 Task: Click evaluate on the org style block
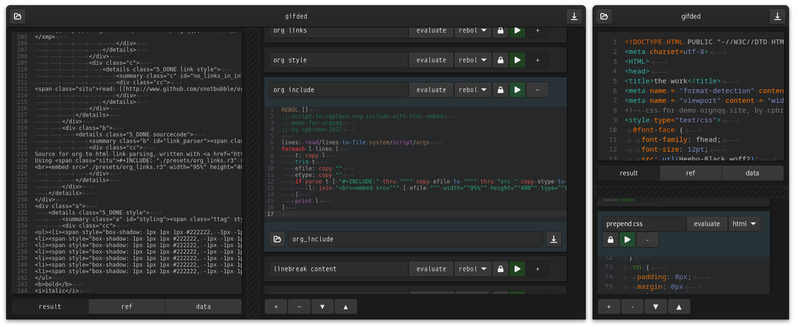431,60
